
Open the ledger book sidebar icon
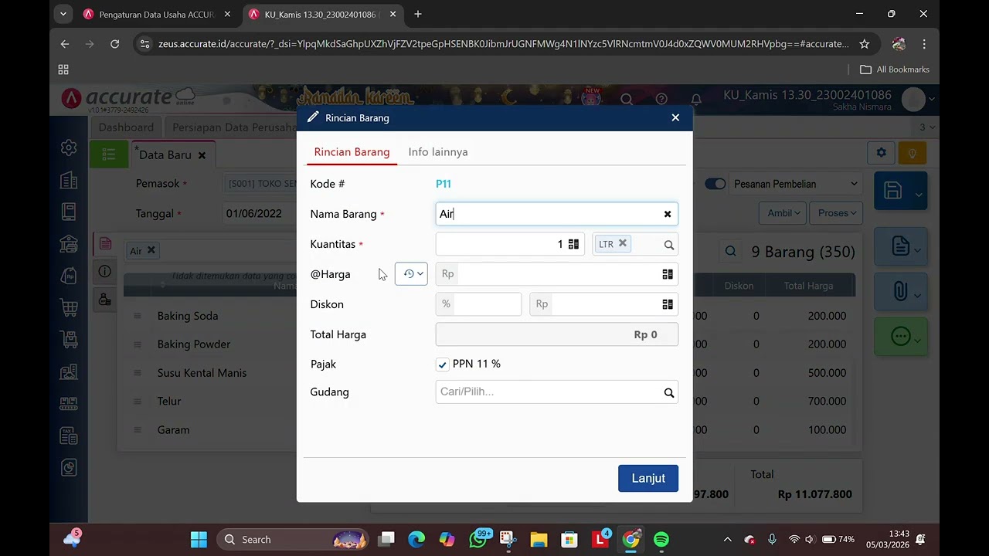pos(69,212)
